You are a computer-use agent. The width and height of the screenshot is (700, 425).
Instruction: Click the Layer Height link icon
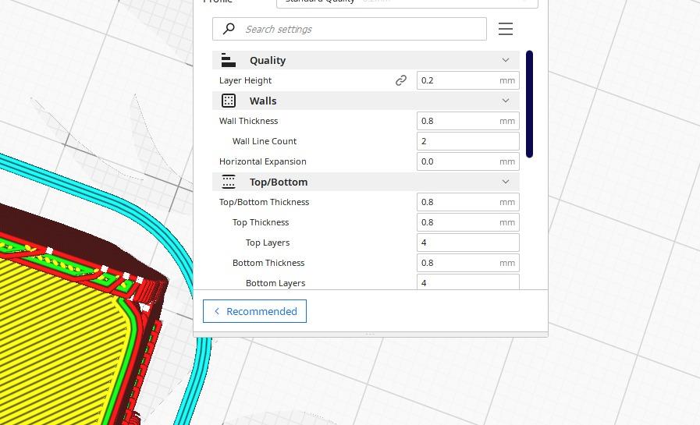coord(401,80)
